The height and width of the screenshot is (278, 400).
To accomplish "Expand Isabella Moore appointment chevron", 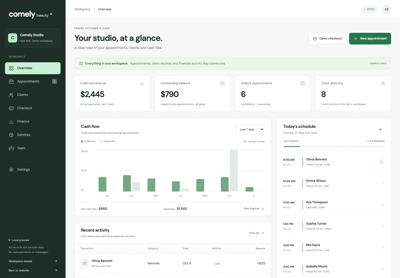I will tap(383, 269).
